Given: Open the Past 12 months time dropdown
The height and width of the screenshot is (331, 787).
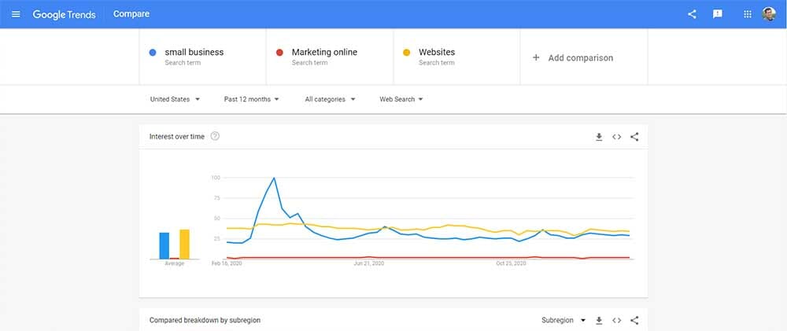Looking at the screenshot, I should [252, 99].
